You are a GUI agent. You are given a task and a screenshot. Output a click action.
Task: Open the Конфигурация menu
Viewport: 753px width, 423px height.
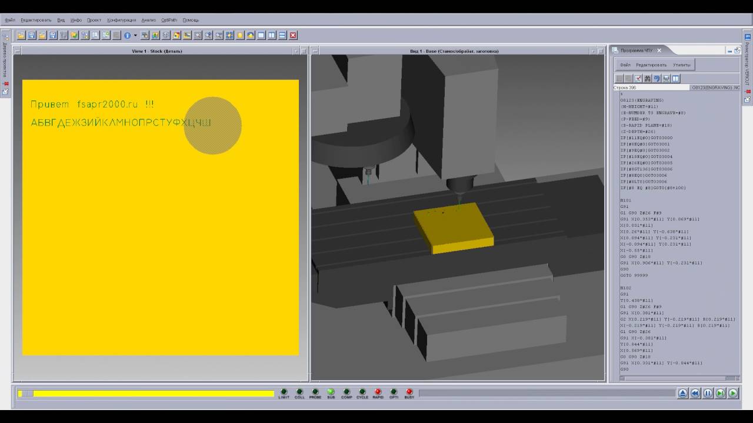tap(121, 20)
